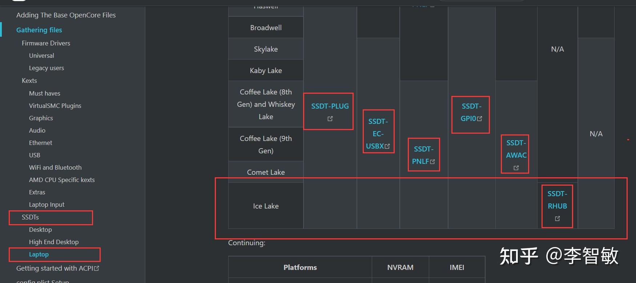Open High End Desktop entry
The height and width of the screenshot is (283, 636).
(x=54, y=242)
